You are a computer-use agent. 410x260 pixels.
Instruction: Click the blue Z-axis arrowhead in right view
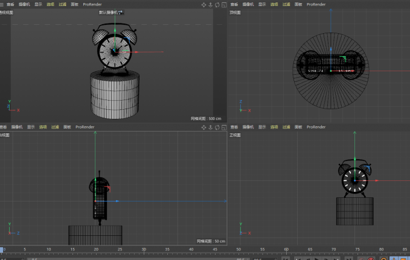coord(118,201)
